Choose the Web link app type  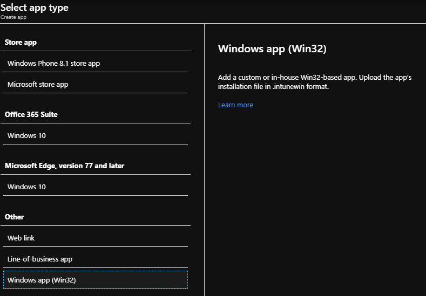pos(96,238)
